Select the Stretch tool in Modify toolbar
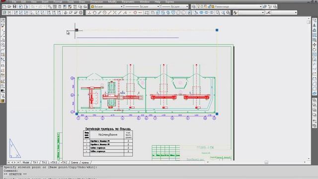The width and height of the screenshot is (318, 179). point(315,60)
